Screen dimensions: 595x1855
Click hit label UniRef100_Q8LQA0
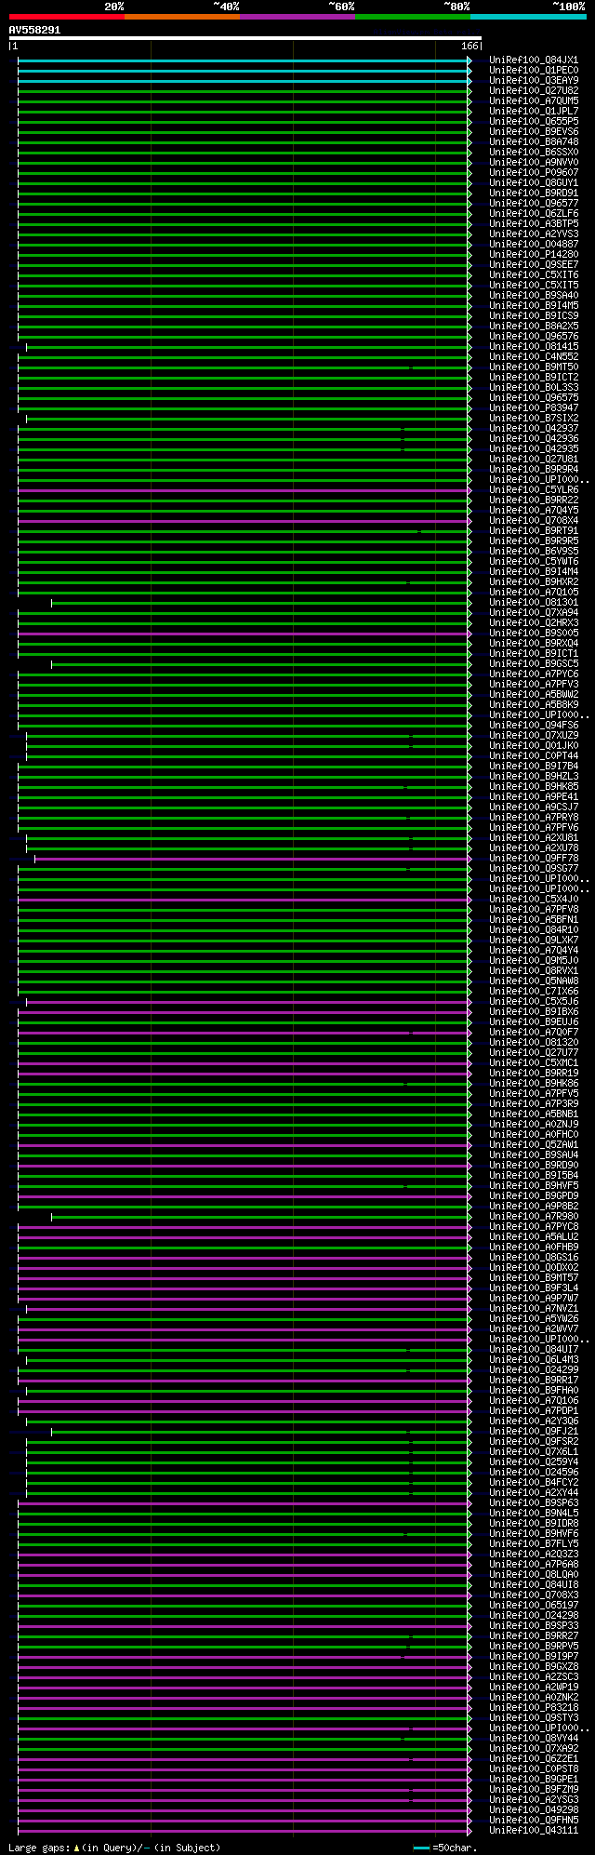point(534,1575)
